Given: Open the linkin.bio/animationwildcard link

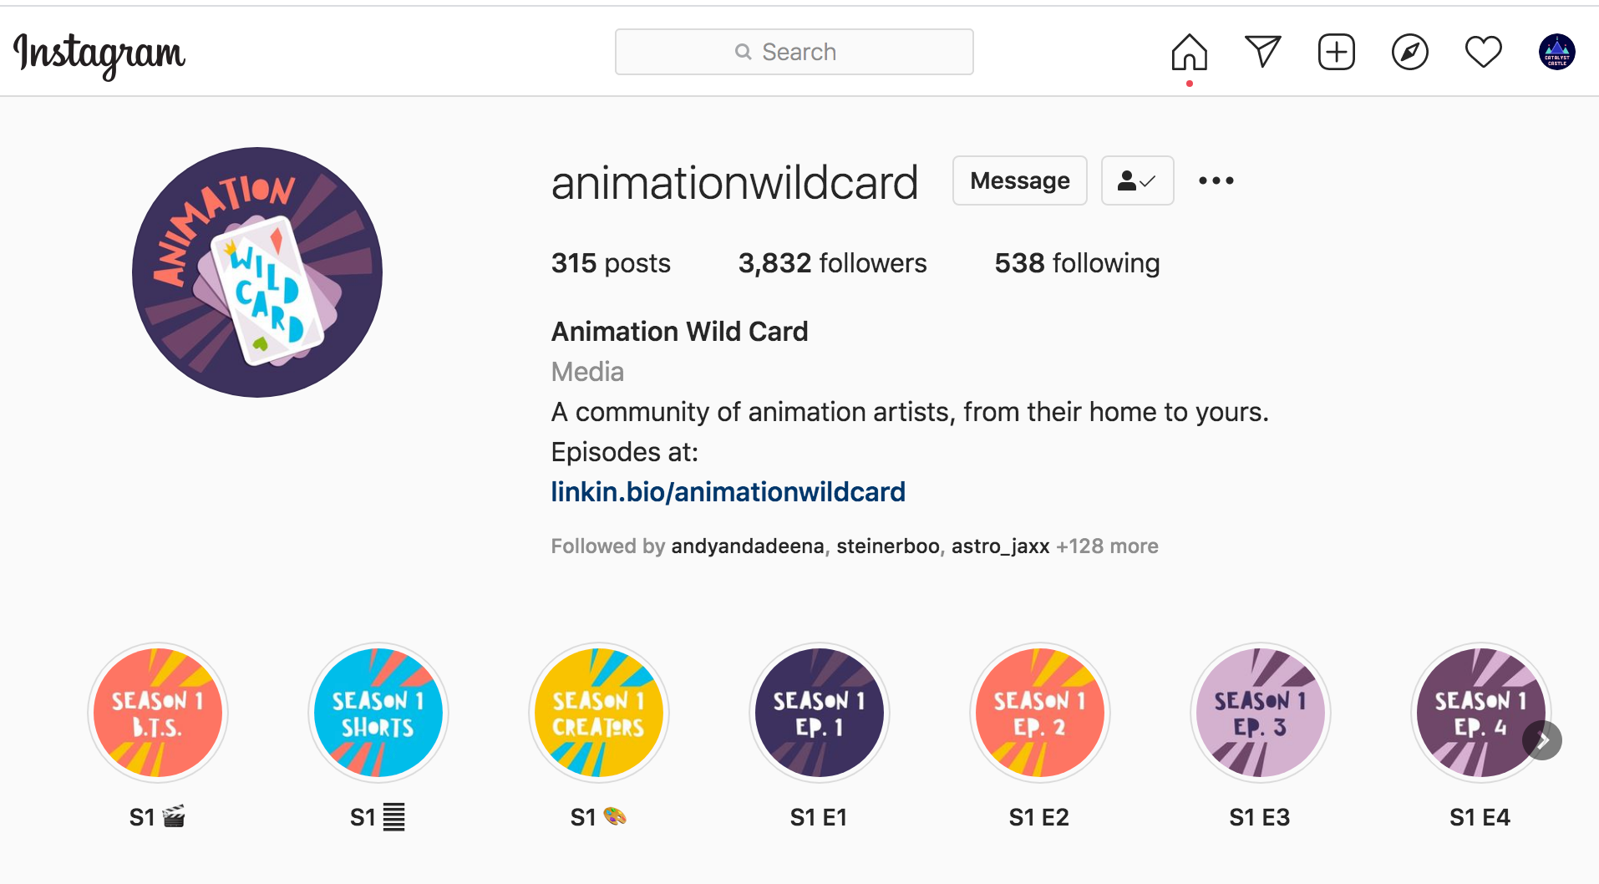Looking at the screenshot, I should coord(728,491).
